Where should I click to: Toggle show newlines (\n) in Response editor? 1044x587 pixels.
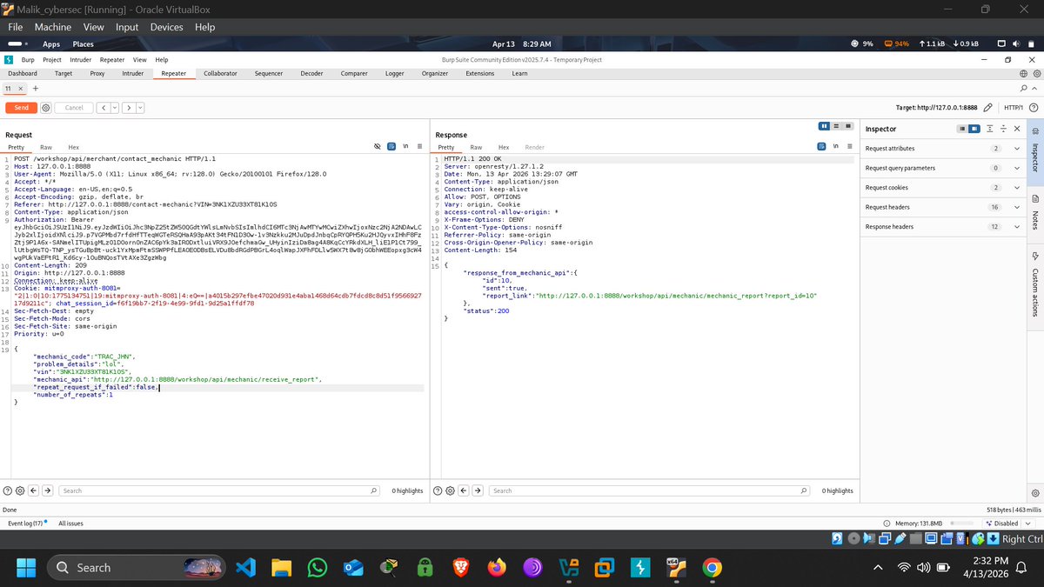click(x=836, y=147)
